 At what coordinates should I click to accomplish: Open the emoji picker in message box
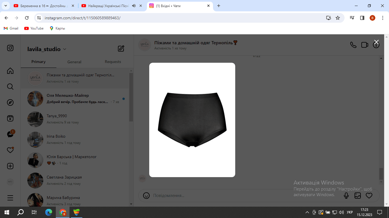tap(146, 196)
